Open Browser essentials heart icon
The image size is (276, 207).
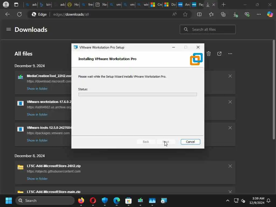point(247,14)
